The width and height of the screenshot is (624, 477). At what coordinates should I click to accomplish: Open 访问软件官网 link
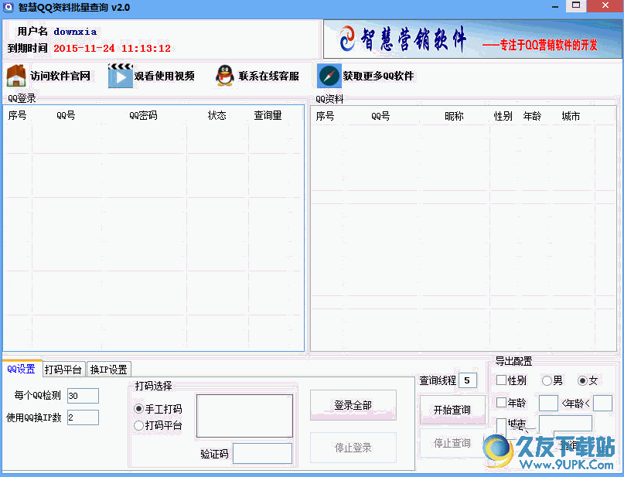click(x=60, y=76)
